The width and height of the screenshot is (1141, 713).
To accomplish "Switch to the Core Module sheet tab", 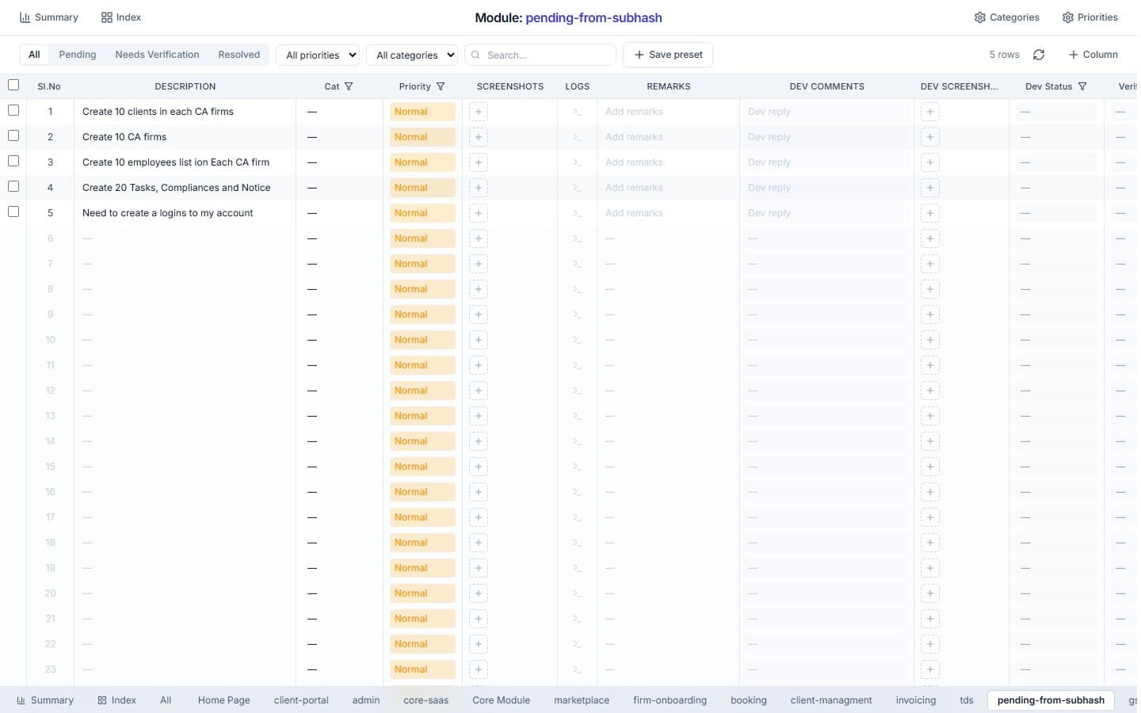I will [x=501, y=700].
